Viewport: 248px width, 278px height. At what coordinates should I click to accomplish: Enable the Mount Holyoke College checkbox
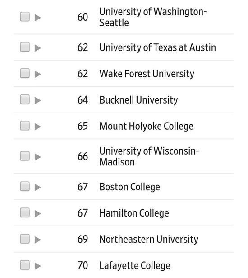click(25, 126)
